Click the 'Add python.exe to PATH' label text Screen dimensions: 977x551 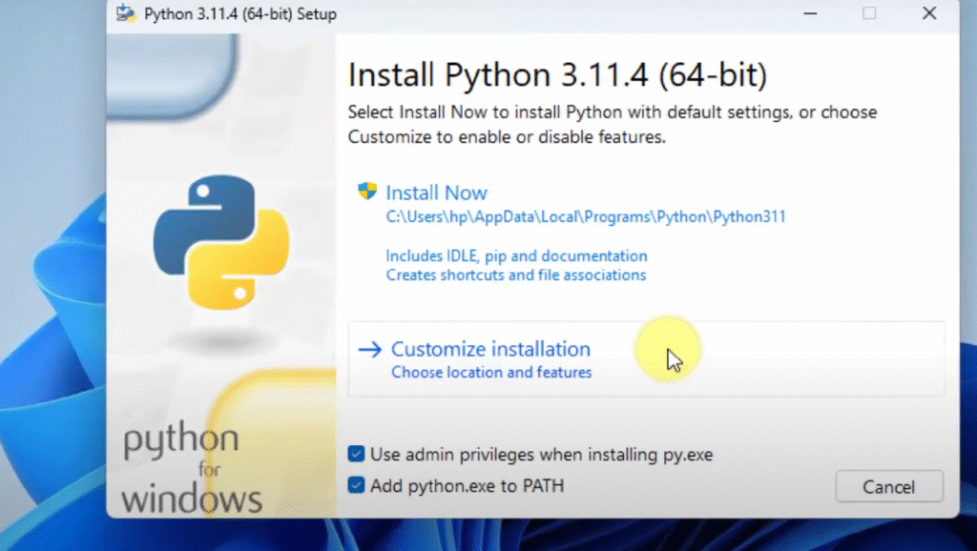pos(467,486)
